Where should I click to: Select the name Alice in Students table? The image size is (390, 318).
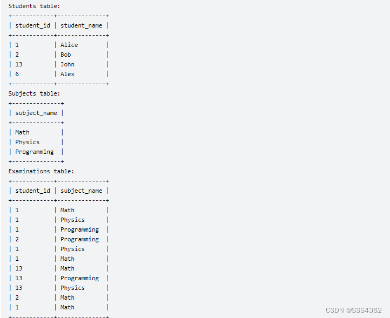tap(69, 45)
